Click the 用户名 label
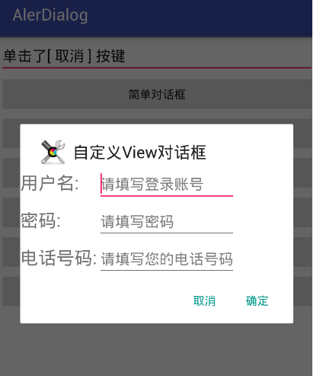This screenshot has width=323, height=376. point(50,183)
